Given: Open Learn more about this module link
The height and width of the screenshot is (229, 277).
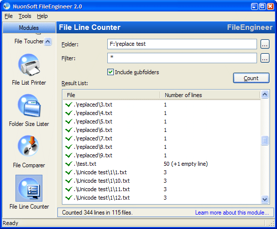Looking at the screenshot, I should [x=232, y=213].
